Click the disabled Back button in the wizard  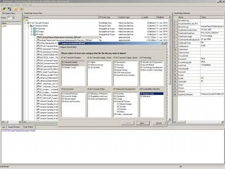[x=128, y=123]
